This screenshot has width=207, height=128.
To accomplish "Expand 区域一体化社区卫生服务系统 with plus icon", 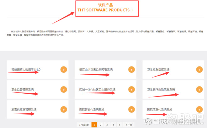I will tap(132, 90).
